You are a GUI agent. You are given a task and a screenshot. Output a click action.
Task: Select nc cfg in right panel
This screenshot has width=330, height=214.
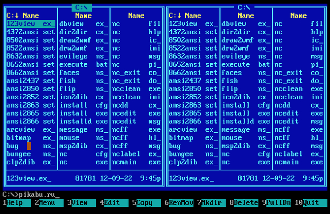(x=246, y=154)
